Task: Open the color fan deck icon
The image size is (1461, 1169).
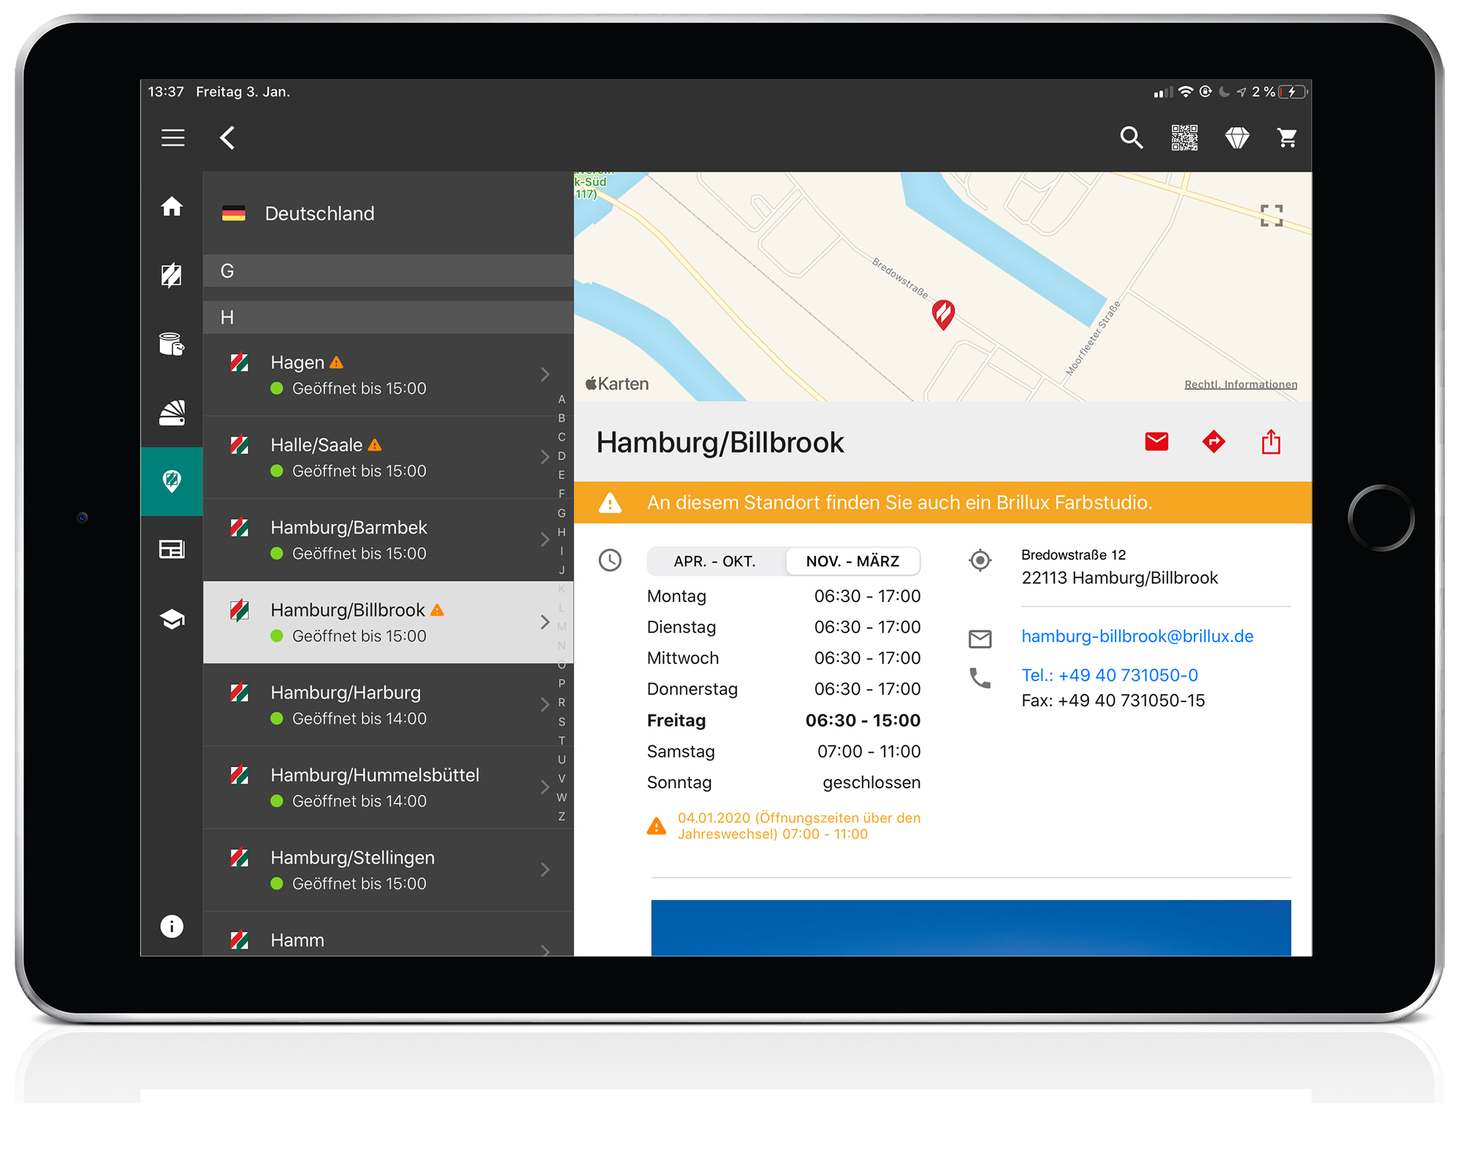Action: click(x=172, y=413)
